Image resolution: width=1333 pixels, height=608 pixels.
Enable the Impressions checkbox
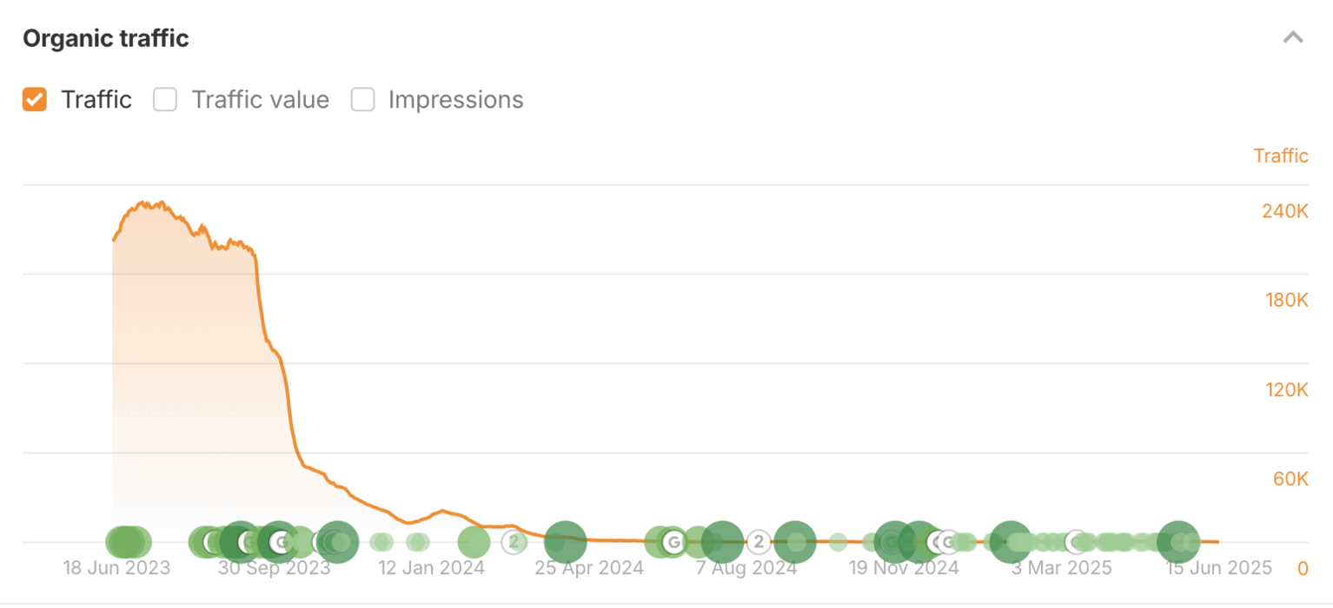pyautogui.click(x=362, y=100)
